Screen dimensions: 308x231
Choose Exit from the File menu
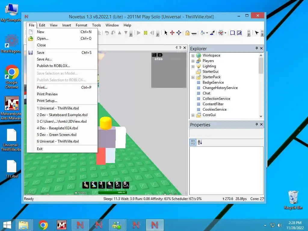coord(62,149)
